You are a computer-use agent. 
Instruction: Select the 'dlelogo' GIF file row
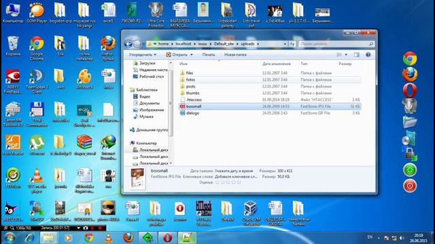click(270, 113)
